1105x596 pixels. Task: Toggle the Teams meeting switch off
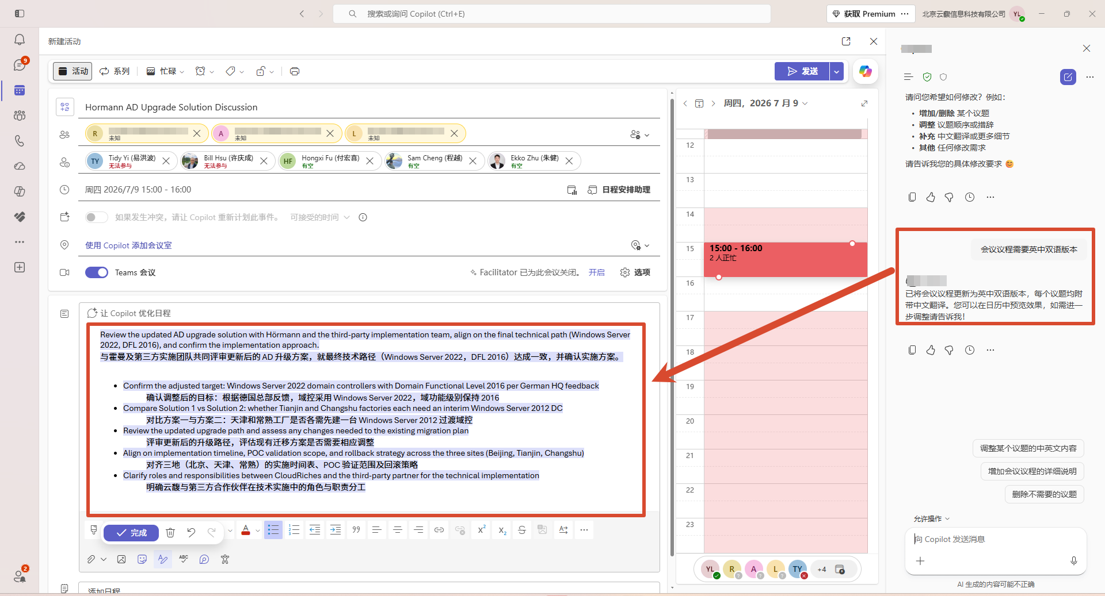click(97, 272)
